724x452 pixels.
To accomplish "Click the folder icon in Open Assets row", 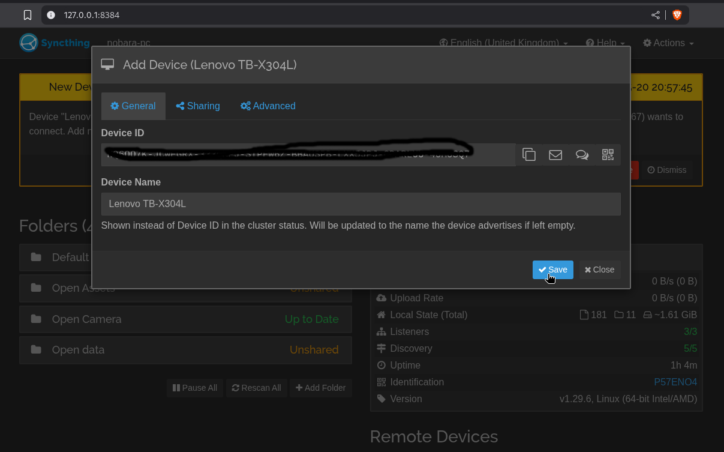I will 36,288.
